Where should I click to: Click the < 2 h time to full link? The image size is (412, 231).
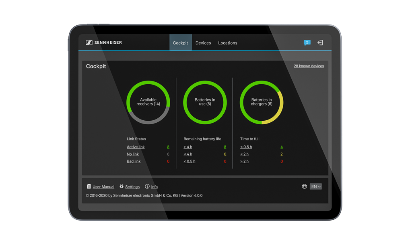[x=244, y=154]
